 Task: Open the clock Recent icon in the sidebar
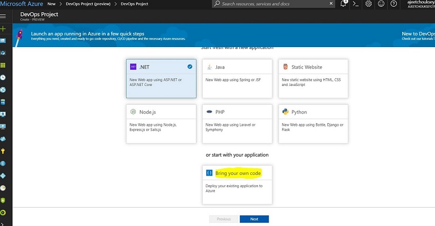3,77
